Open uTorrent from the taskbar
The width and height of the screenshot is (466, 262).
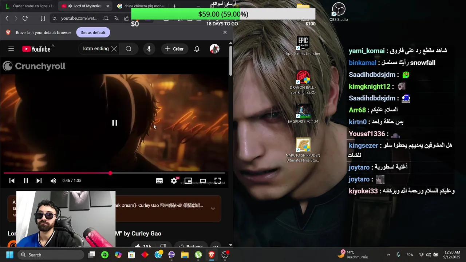click(198, 255)
